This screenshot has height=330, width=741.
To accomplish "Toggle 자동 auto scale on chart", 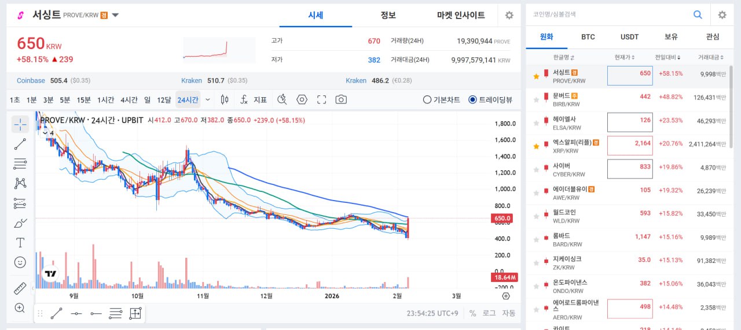I will click(508, 313).
